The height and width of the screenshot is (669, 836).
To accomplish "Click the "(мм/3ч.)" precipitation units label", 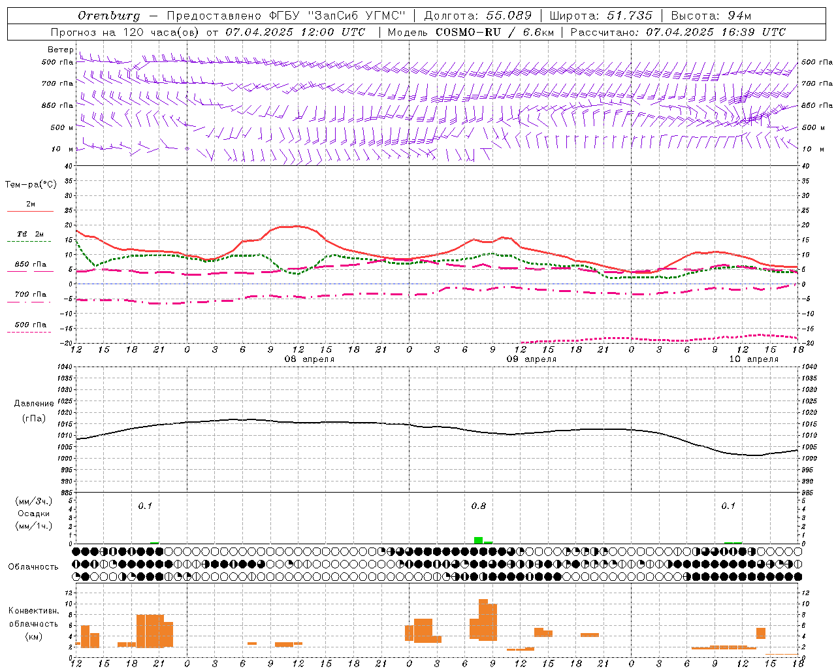I will (34, 501).
